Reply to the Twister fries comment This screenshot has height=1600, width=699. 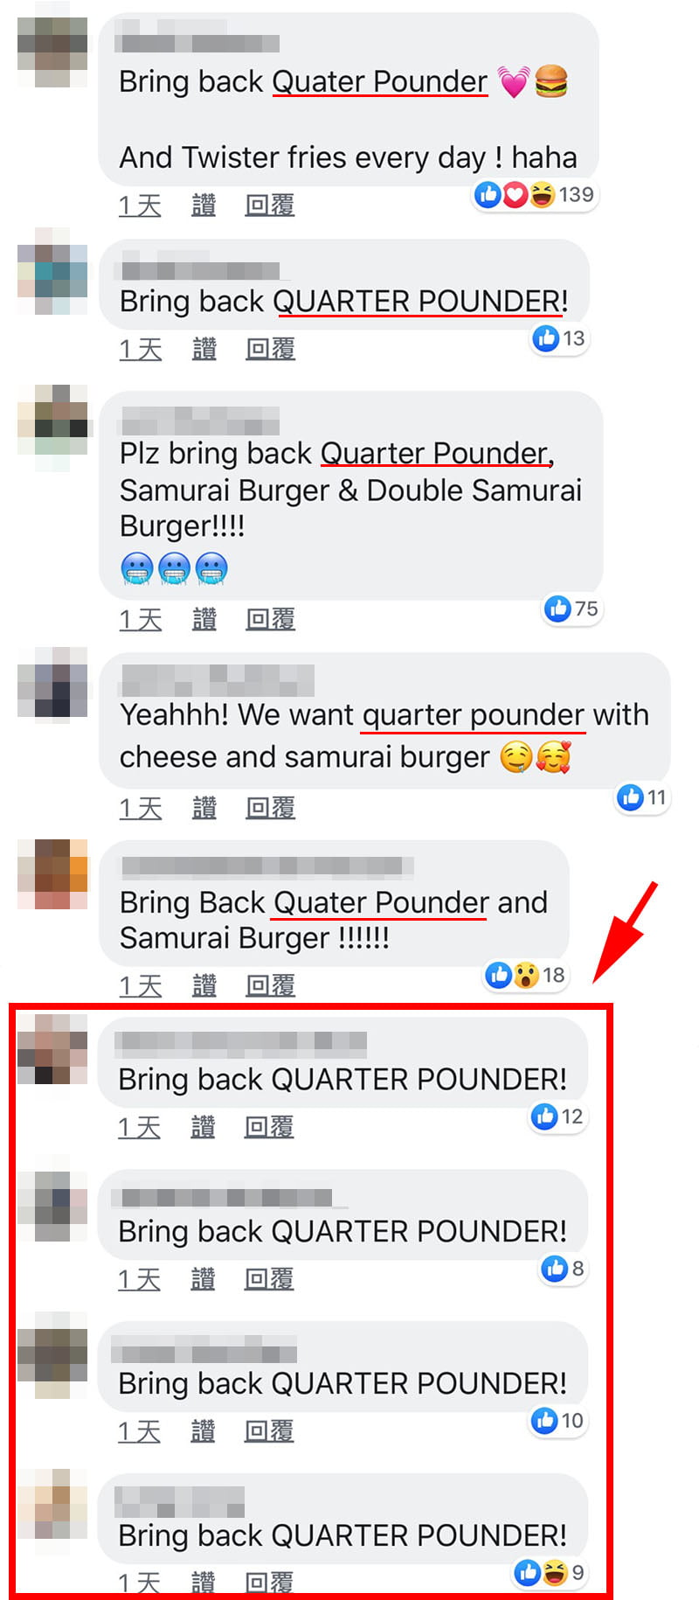coord(269,205)
